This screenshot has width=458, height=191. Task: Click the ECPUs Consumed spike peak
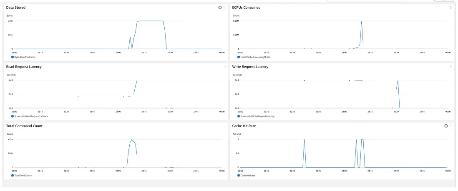click(361, 21)
